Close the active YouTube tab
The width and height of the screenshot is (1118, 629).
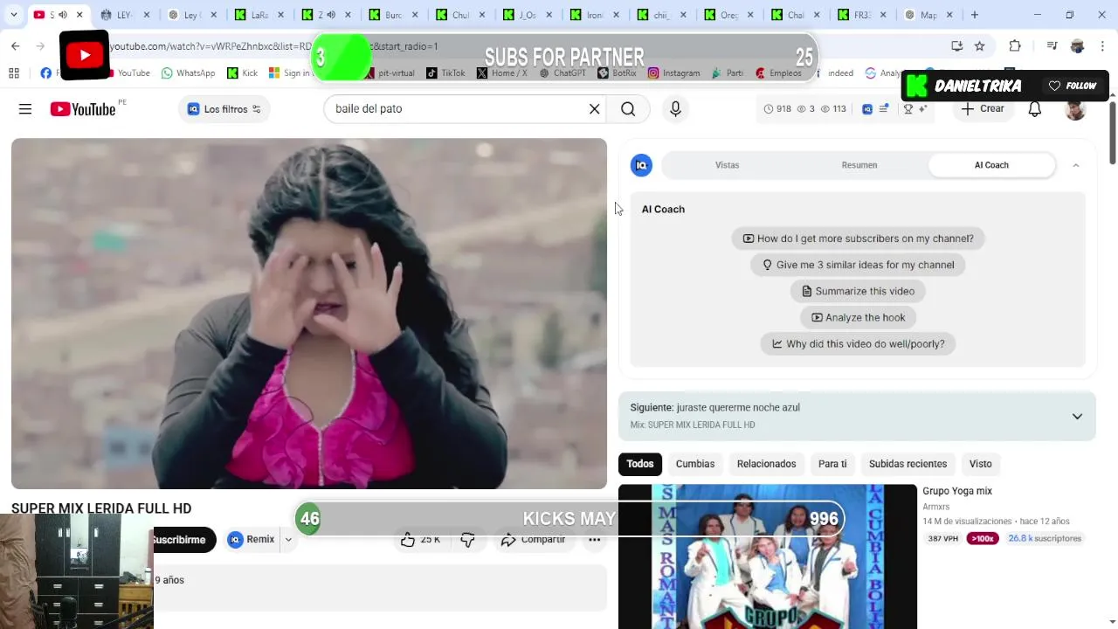79,15
